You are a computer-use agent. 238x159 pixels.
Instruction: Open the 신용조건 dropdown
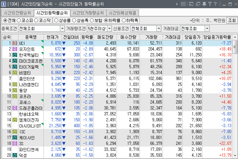(x=159, y=29)
